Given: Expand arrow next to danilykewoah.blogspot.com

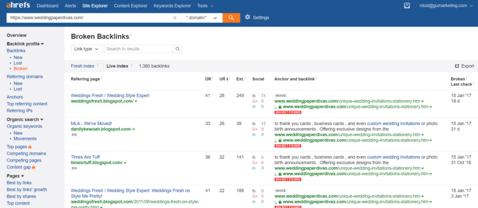Looking at the screenshot, I should point(134,129).
